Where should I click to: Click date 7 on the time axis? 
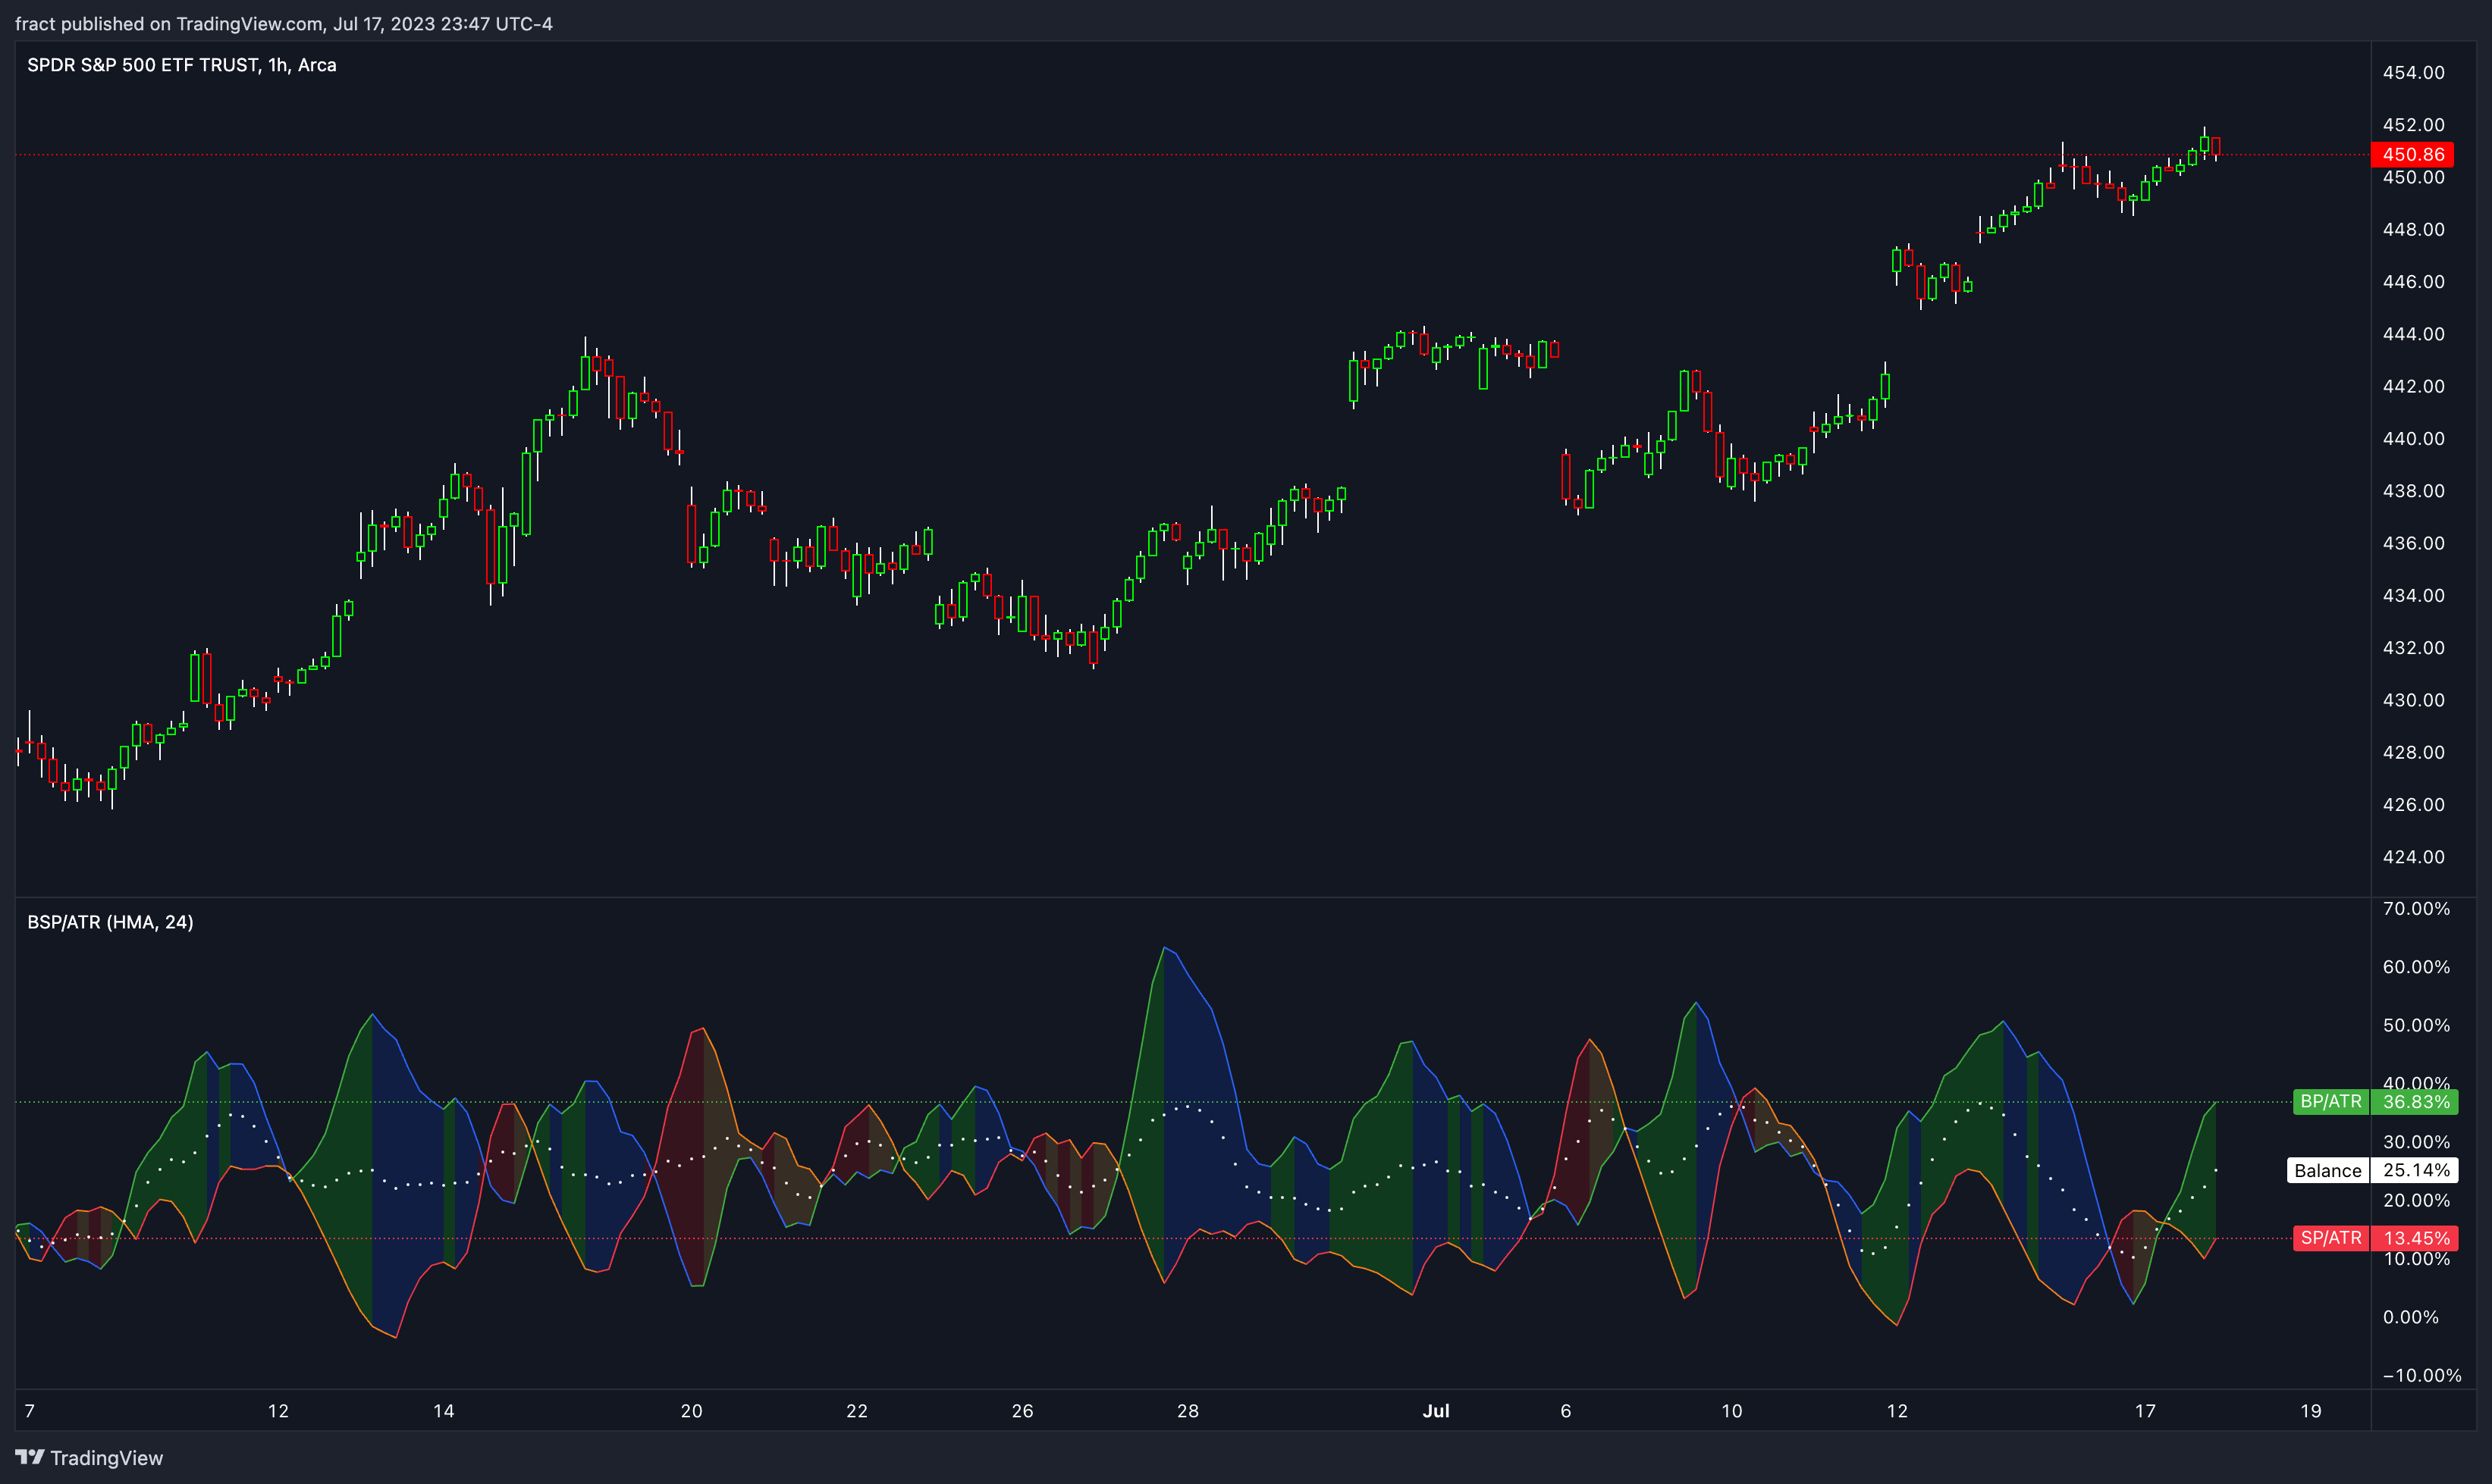click(x=30, y=1411)
